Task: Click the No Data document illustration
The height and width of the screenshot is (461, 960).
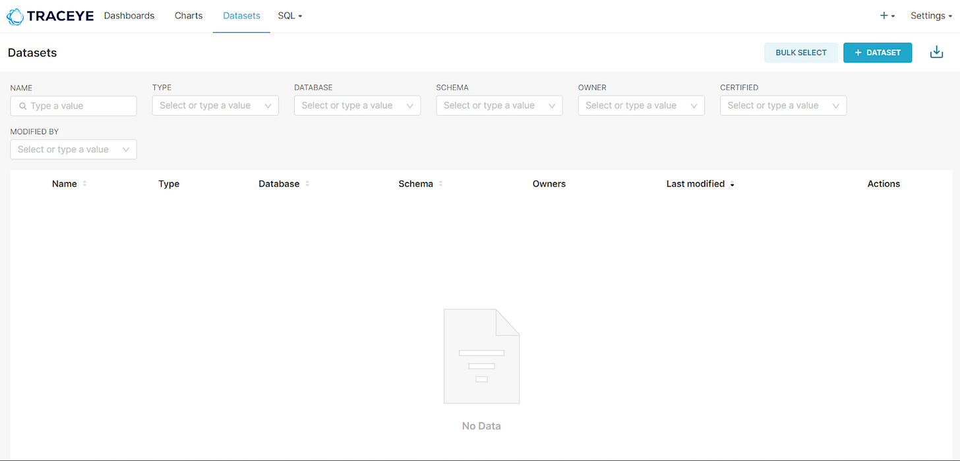Action: (x=481, y=356)
